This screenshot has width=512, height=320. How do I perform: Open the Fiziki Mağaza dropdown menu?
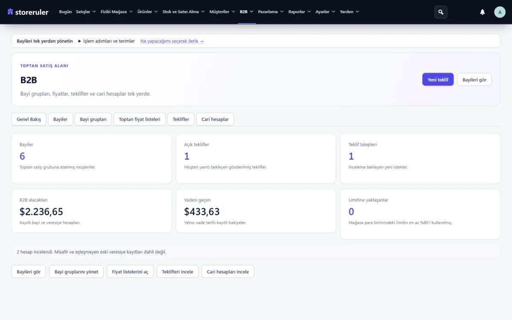pos(116,12)
